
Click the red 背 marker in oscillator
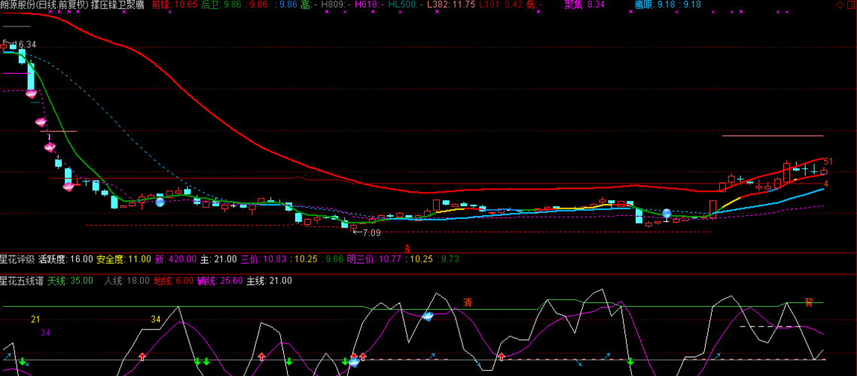808,302
